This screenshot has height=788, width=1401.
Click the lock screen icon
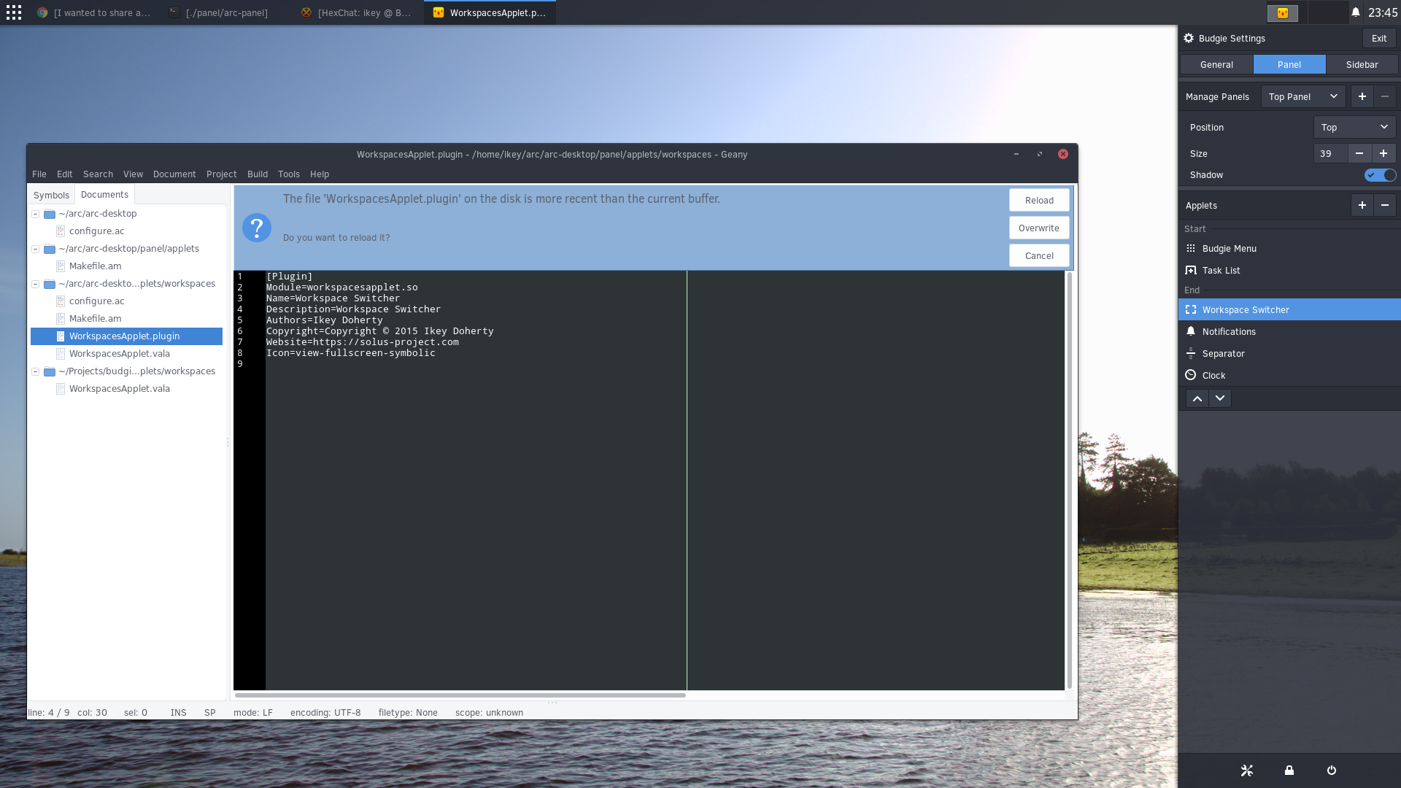pyautogui.click(x=1289, y=770)
